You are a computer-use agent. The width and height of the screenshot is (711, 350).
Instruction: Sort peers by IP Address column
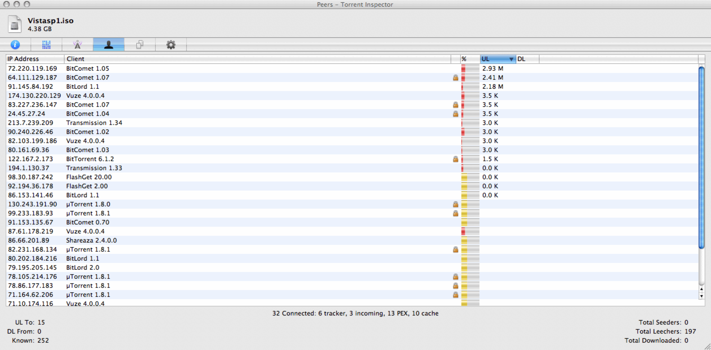click(35, 59)
